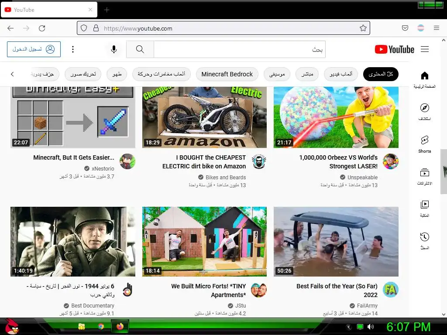Click the FailArmy channel name

367,306
